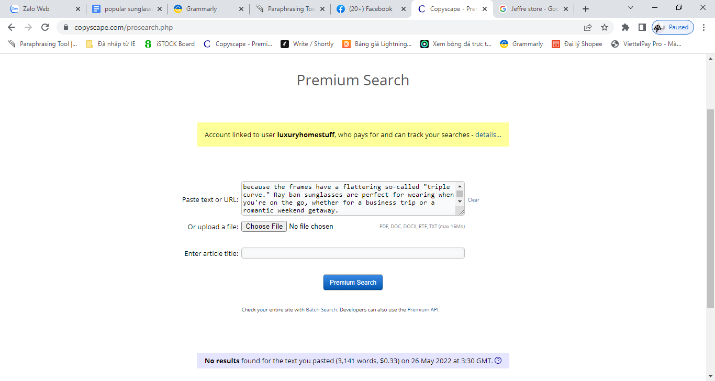Screen dimensions: 715x381
Task: Close the Facebook tab
Action: click(x=405, y=9)
